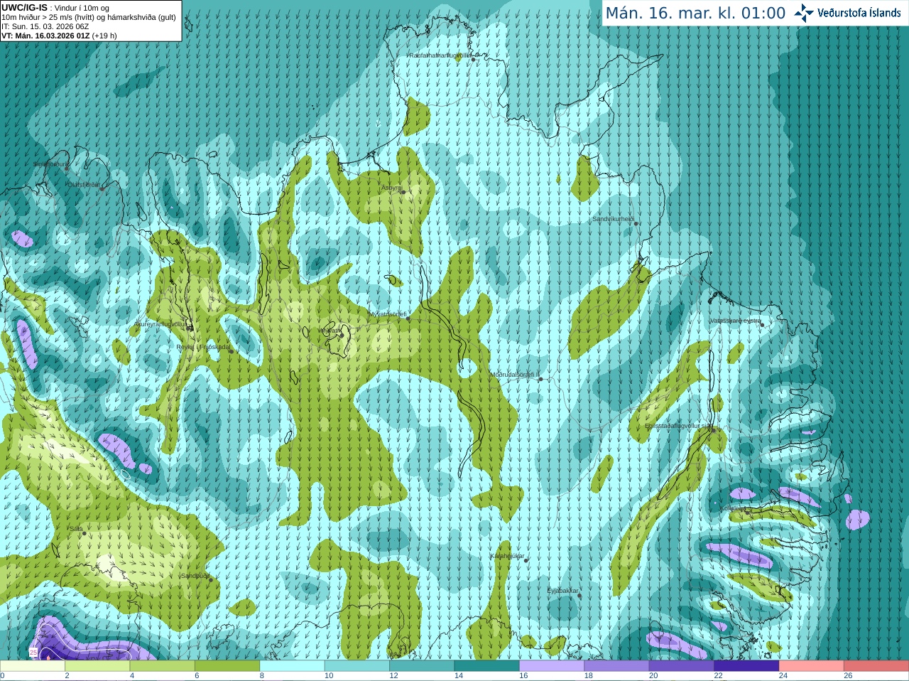The width and height of the screenshot is (909, 681).
Task: Click the 4–6 m/s green legend swatch
Action: pos(163,665)
